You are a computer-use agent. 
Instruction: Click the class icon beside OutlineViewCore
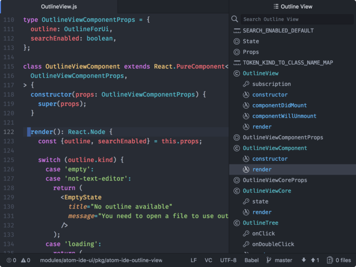point(237,191)
